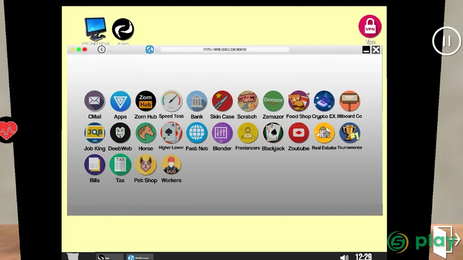Image resolution: width=463 pixels, height=260 pixels.
Task: Open the Blackjack cards icon
Action: pos(273,133)
